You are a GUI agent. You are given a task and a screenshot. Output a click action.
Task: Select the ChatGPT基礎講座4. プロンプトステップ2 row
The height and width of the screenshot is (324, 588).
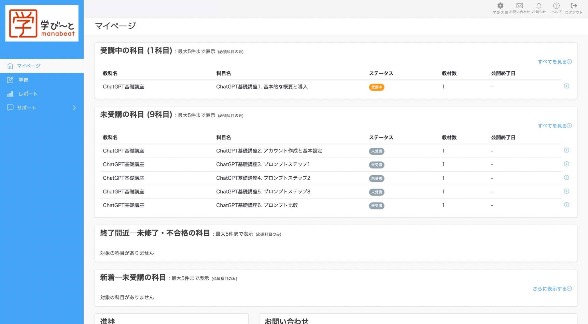coord(263,178)
